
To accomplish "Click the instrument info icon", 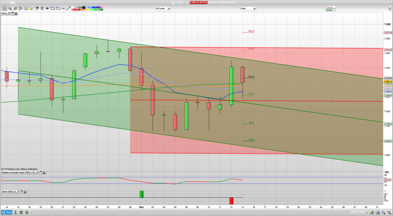I will 187,3.
